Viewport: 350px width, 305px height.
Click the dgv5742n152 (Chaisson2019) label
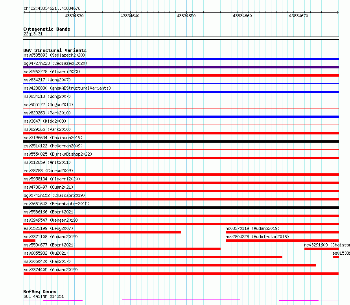coord(54,195)
